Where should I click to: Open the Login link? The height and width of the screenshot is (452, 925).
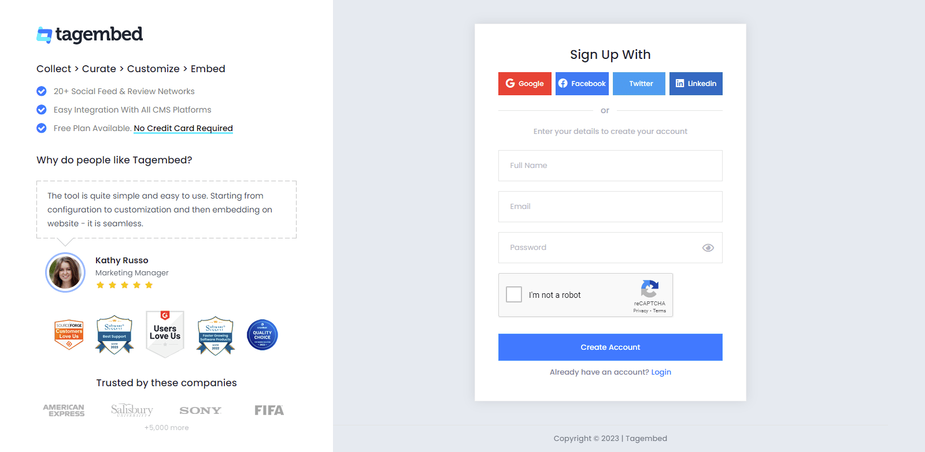(661, 372)
